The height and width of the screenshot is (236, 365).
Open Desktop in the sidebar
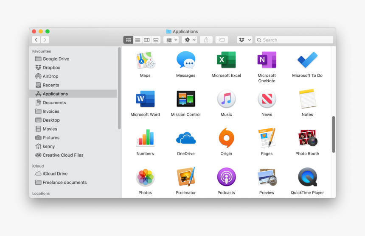coord(73,120)
